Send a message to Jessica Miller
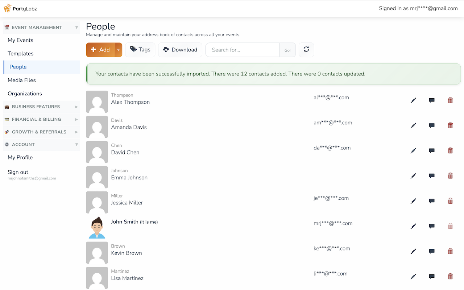Image resolution: width=464 pixels, height=290 pixels. [x=432, y=201]
